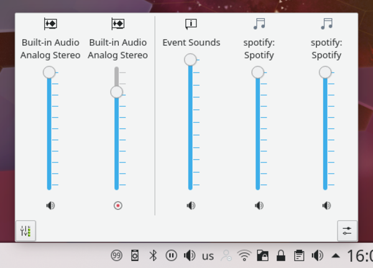The height and width of the screenshot is (268, 373).
Task: Open the clipboard tray icon
Action: click(299, 256)
